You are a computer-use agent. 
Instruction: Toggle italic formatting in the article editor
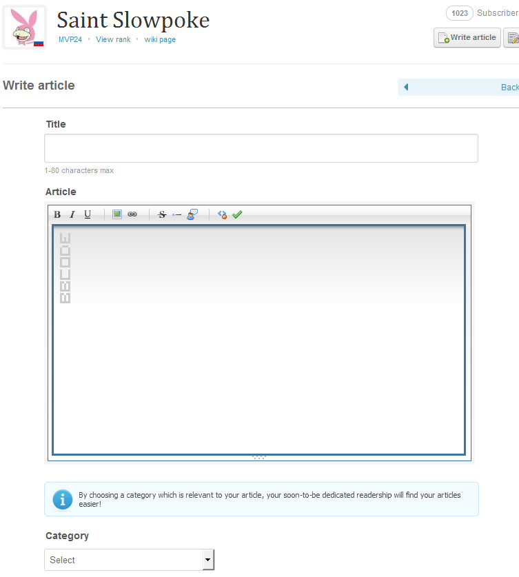tap(72, 214)
